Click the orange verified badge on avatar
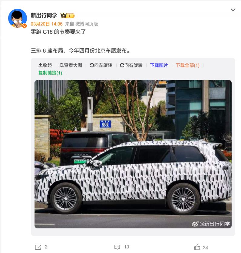 [x=25, y=26]
